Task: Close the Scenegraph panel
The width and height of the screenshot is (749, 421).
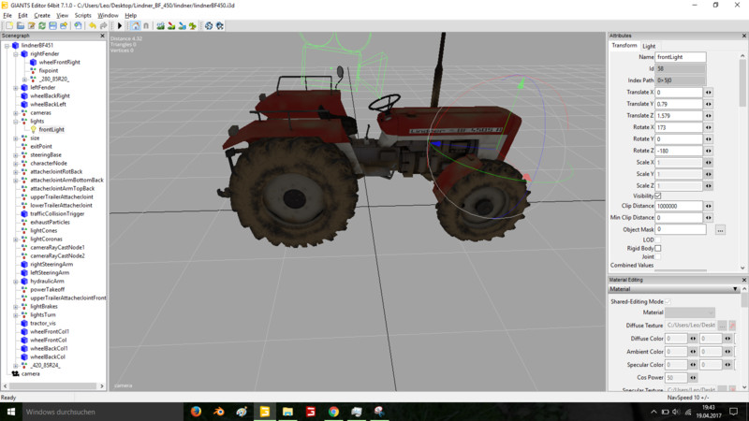Action: (104, 36)
